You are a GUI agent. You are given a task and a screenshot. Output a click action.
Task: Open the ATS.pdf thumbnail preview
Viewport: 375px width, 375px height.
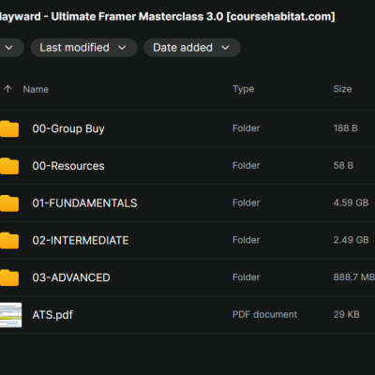(10, 315)
